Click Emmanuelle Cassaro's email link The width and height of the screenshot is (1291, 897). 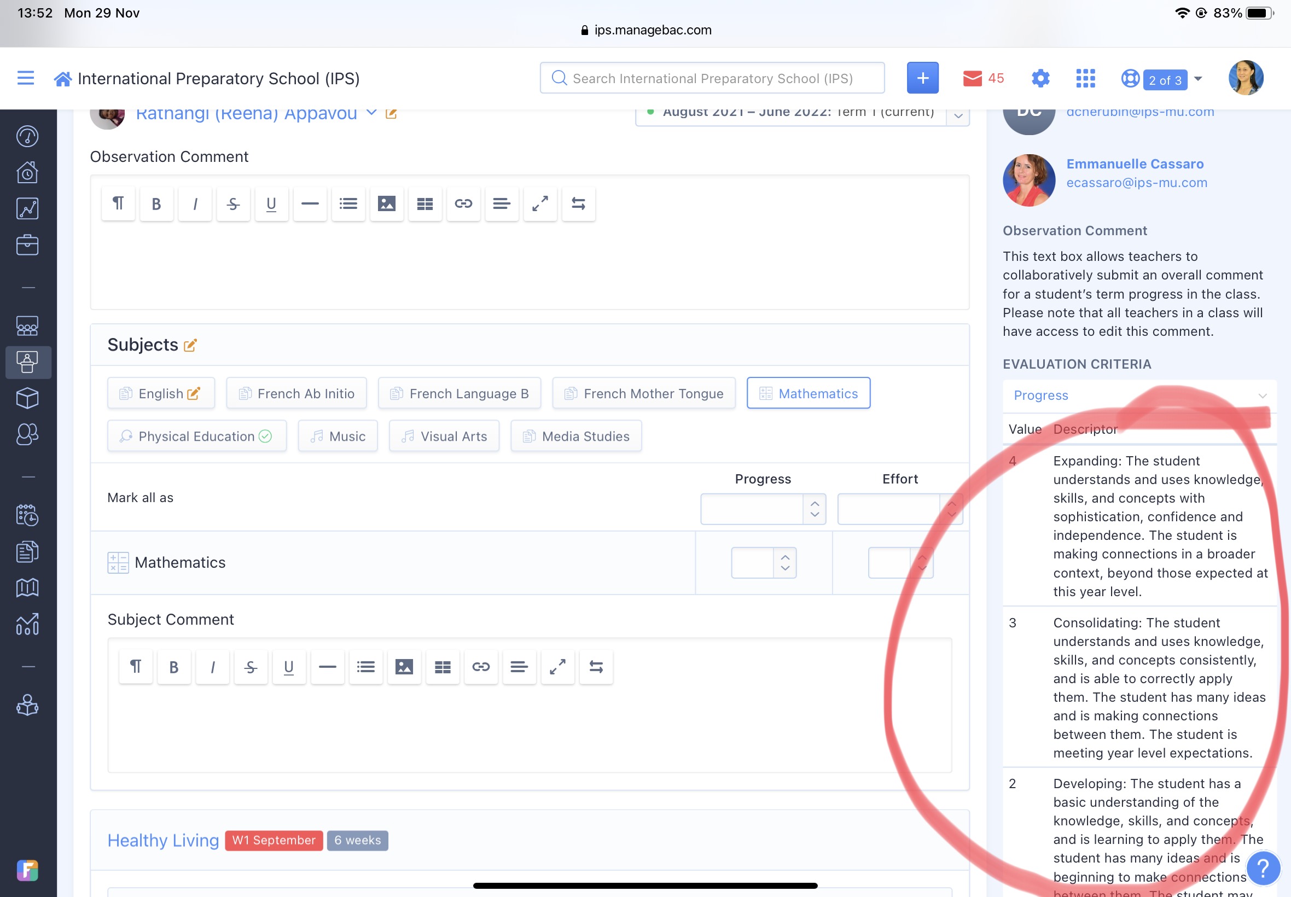pos(1136,183)
